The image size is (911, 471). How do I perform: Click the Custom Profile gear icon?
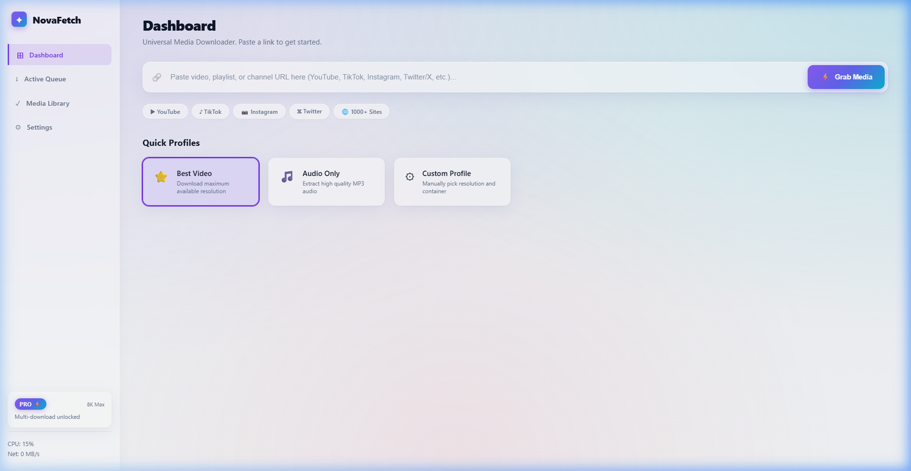pos(410,177)
